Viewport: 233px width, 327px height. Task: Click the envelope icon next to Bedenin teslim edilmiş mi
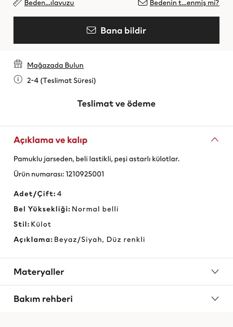[x=142, y=2]
